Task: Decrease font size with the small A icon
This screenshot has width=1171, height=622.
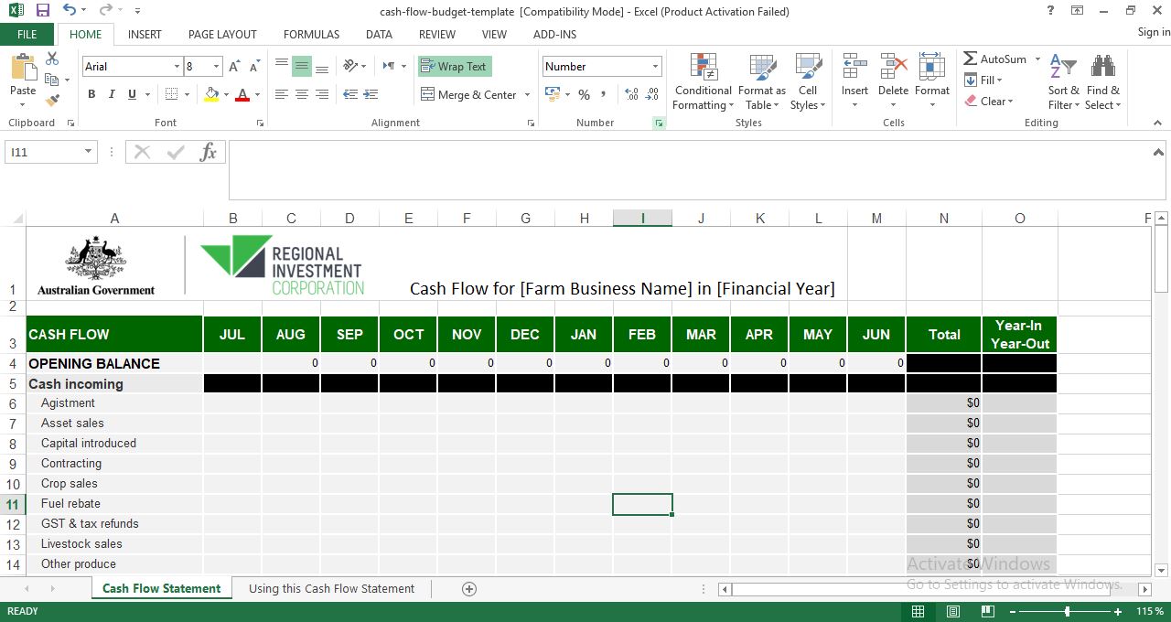Action: coord(252,67)
